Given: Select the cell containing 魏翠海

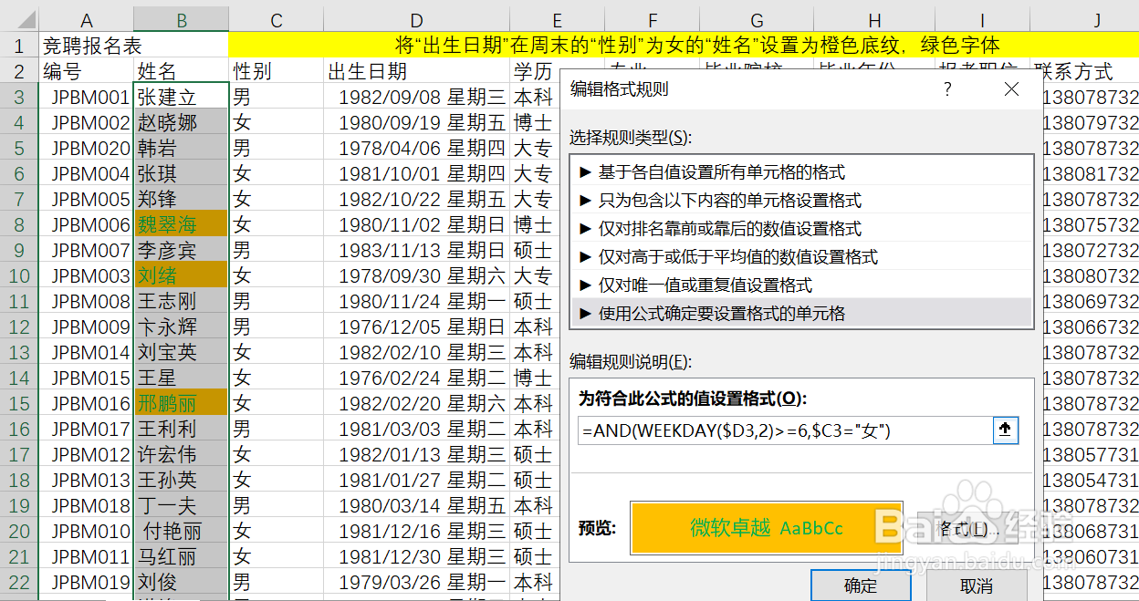Looking at the screenshot, I should [x=180, y=223].
